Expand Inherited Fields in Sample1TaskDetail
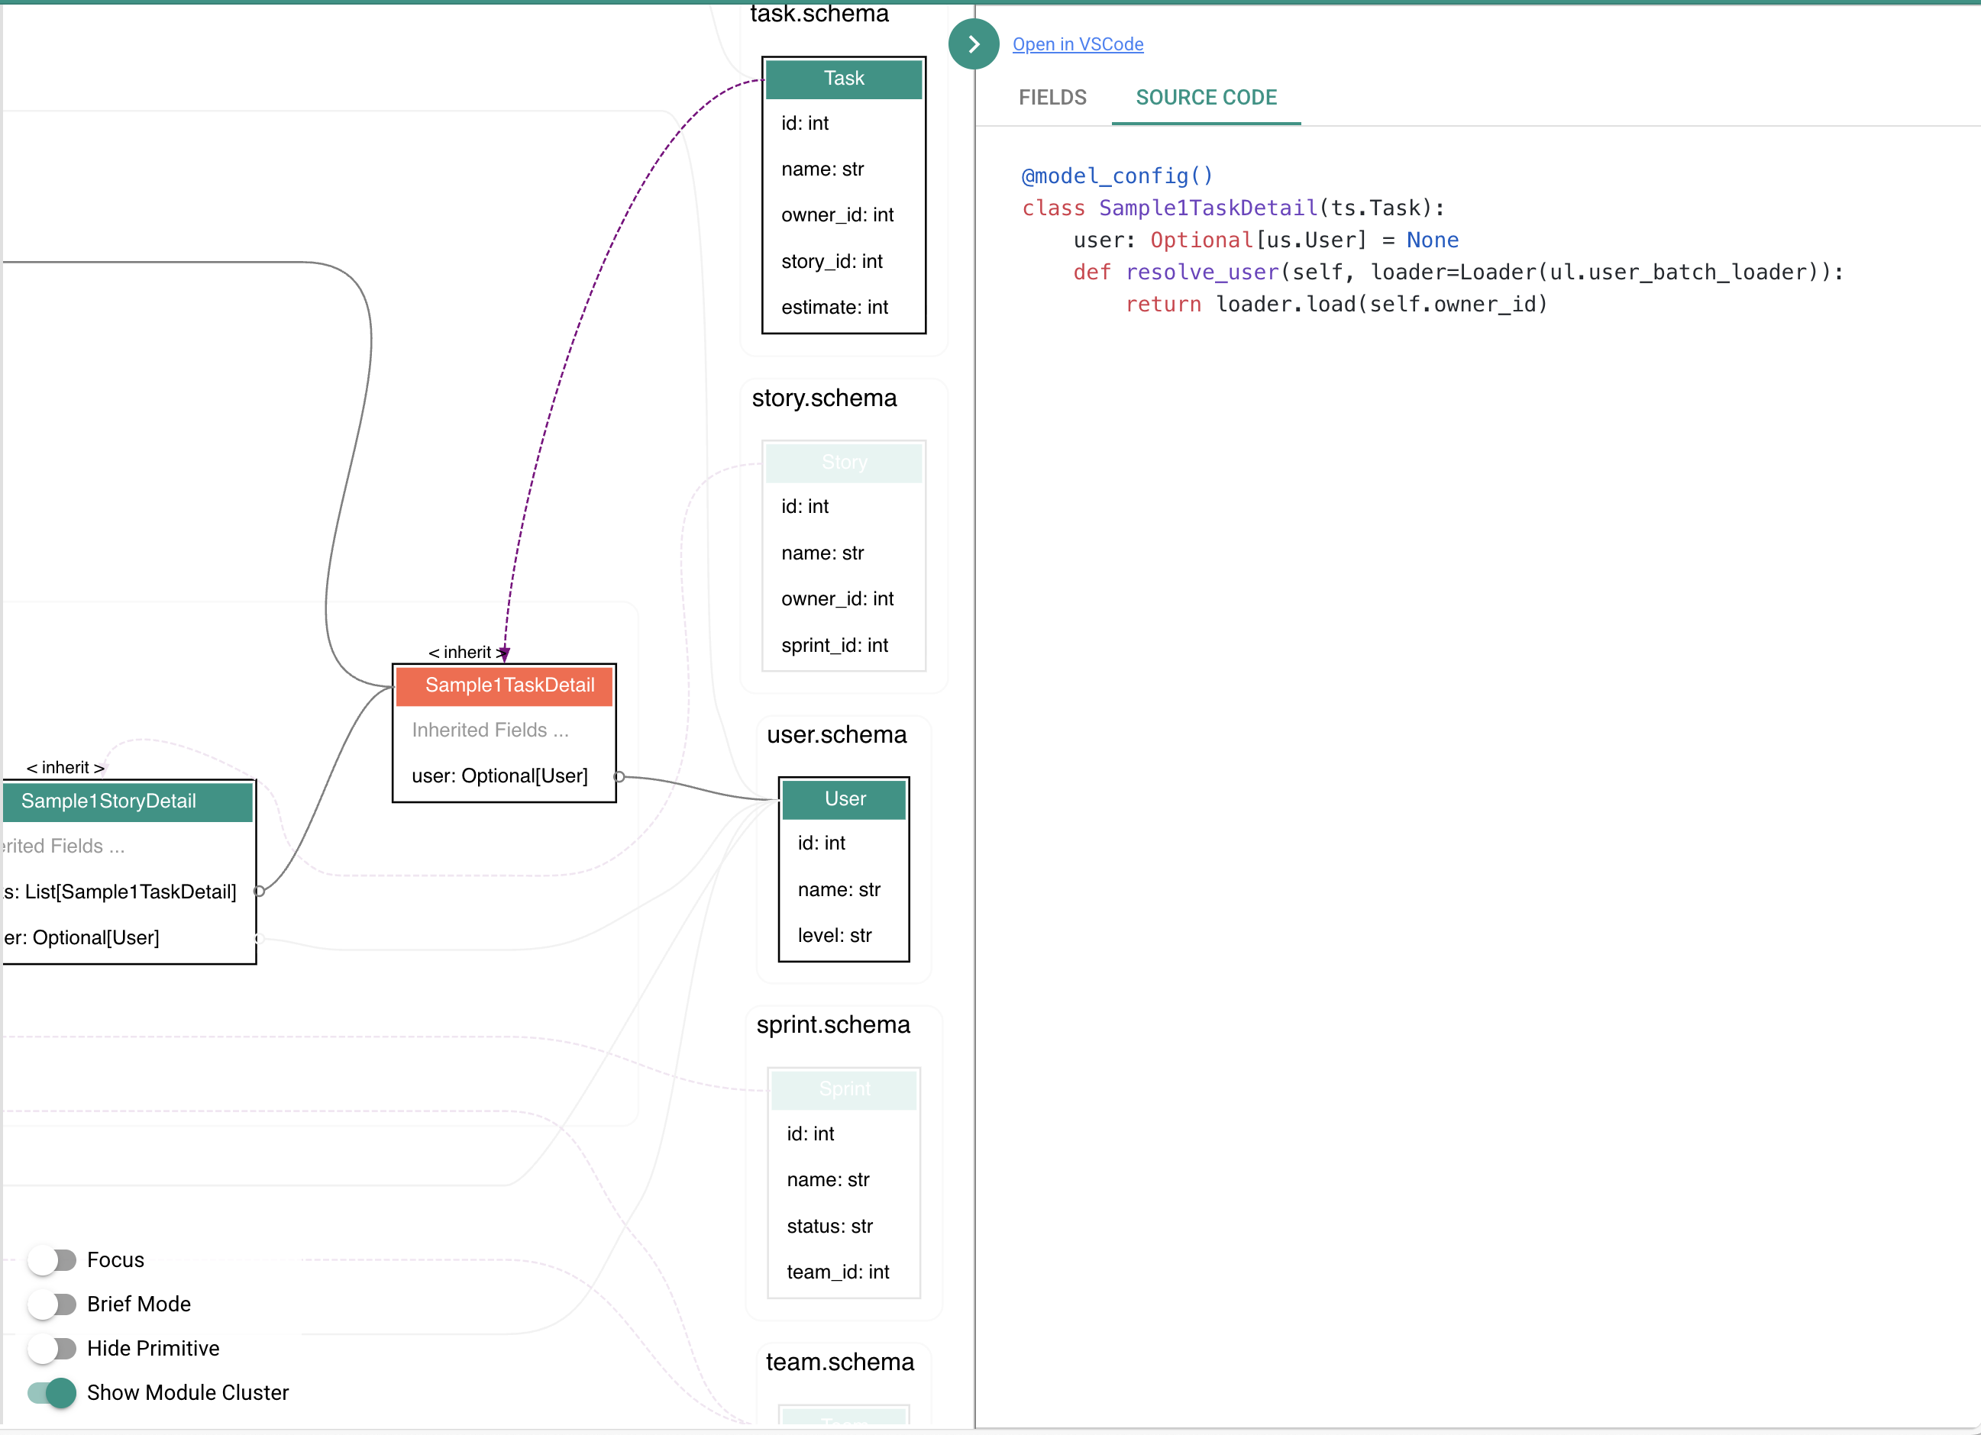This screenshot has height=1435, width=1981. coord(490,730)
